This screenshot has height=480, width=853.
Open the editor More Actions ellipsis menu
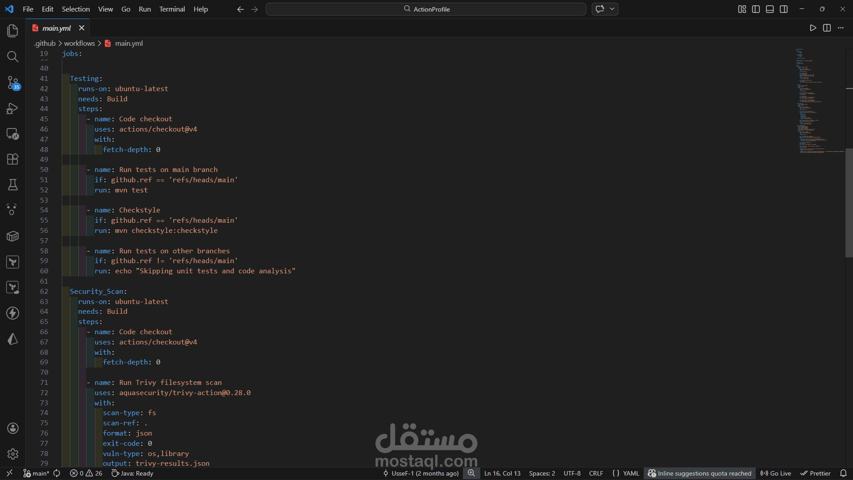click(841, 28)
